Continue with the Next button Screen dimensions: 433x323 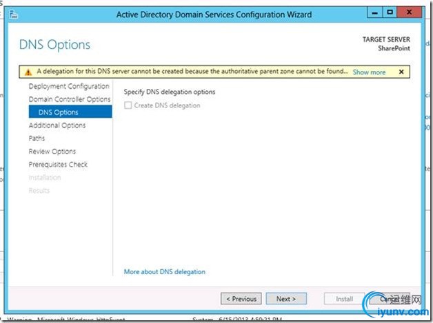(x=286, y=299)
